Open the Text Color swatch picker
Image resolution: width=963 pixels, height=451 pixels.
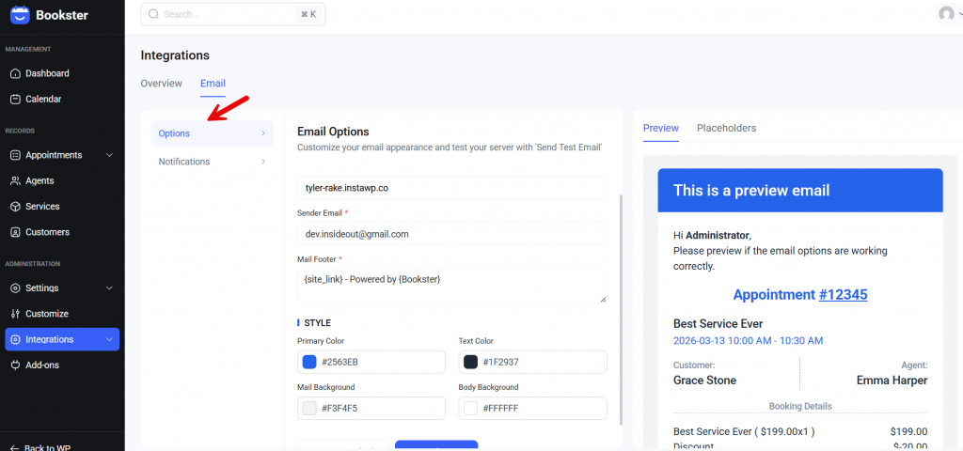[x=470, y=362]
